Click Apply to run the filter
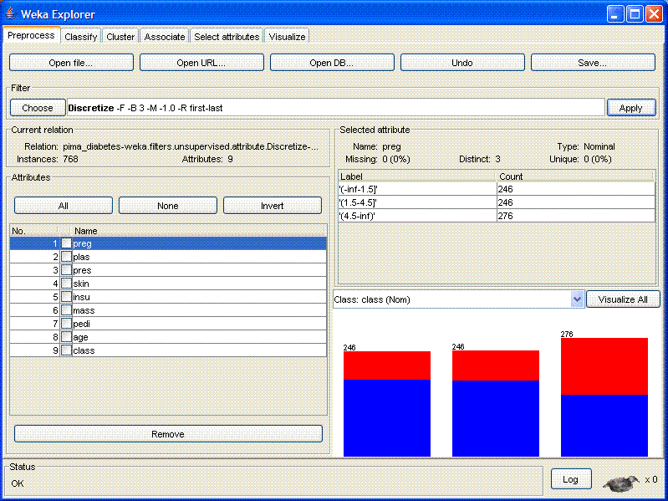Viewport: 668px width, 501px height. [630, 108]
